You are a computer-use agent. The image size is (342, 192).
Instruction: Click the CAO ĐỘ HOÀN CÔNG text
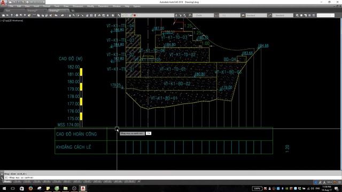click(76, 134)
